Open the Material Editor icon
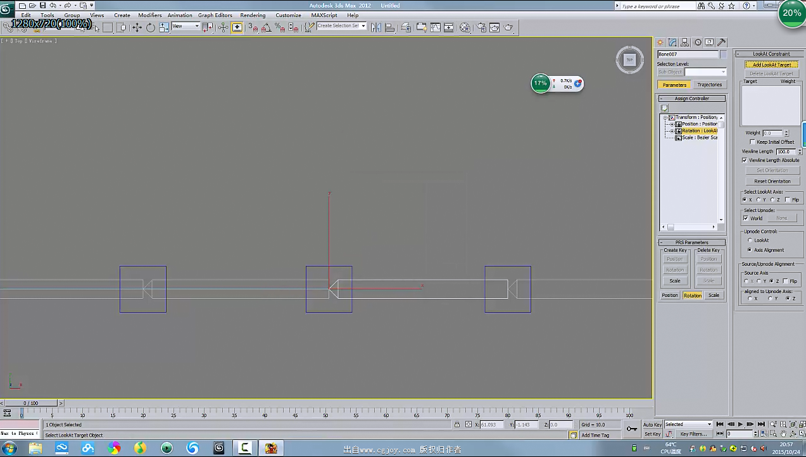 click(465, 28)
